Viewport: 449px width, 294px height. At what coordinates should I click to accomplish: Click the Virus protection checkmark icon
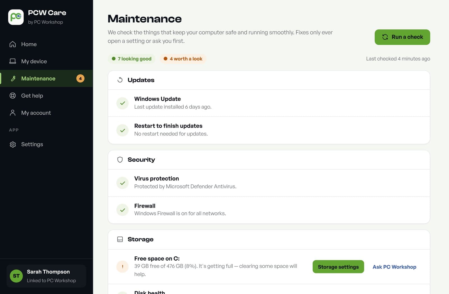click(x=123, y=183)
